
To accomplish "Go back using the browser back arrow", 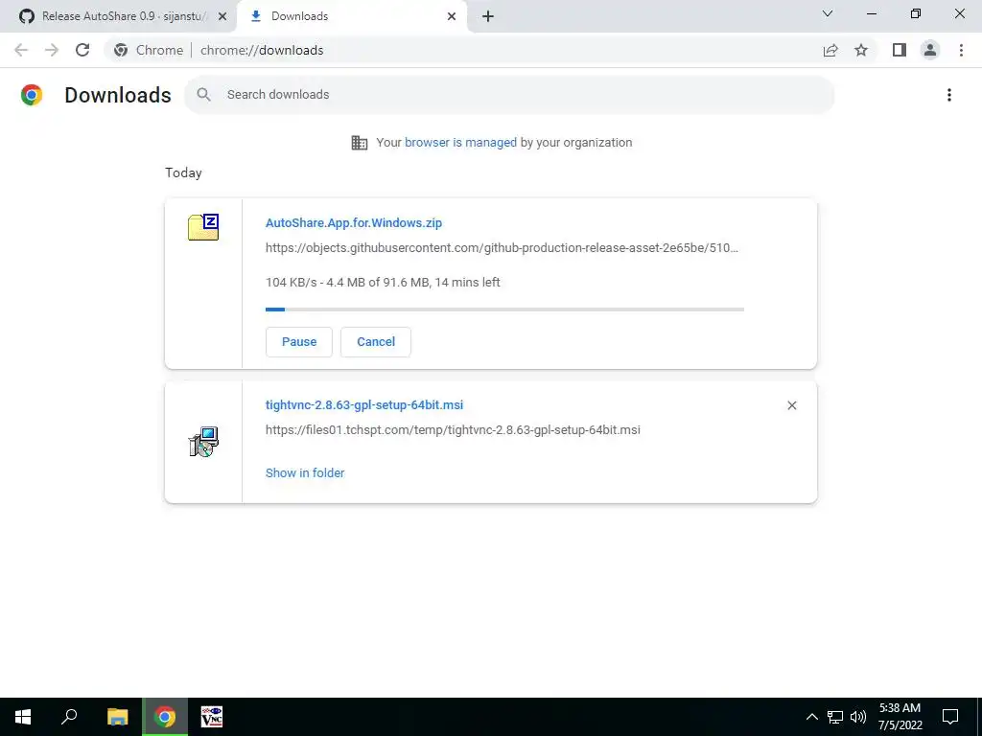I will click(x=21, y=50).
